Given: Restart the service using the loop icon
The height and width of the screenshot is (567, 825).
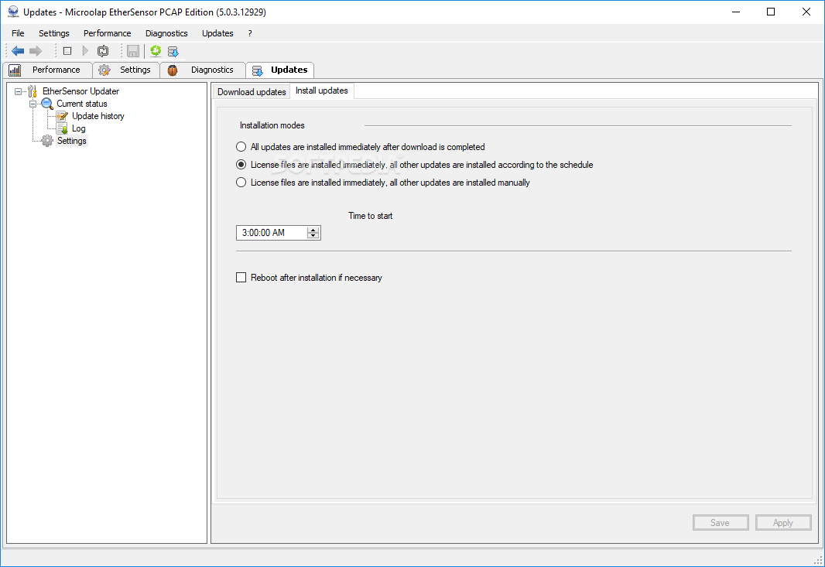Looking at the screenshot, I should pyautogui.click(x=103, y=51).
